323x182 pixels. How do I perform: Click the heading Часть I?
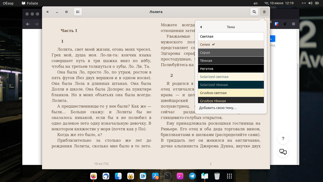coord(69,31)
